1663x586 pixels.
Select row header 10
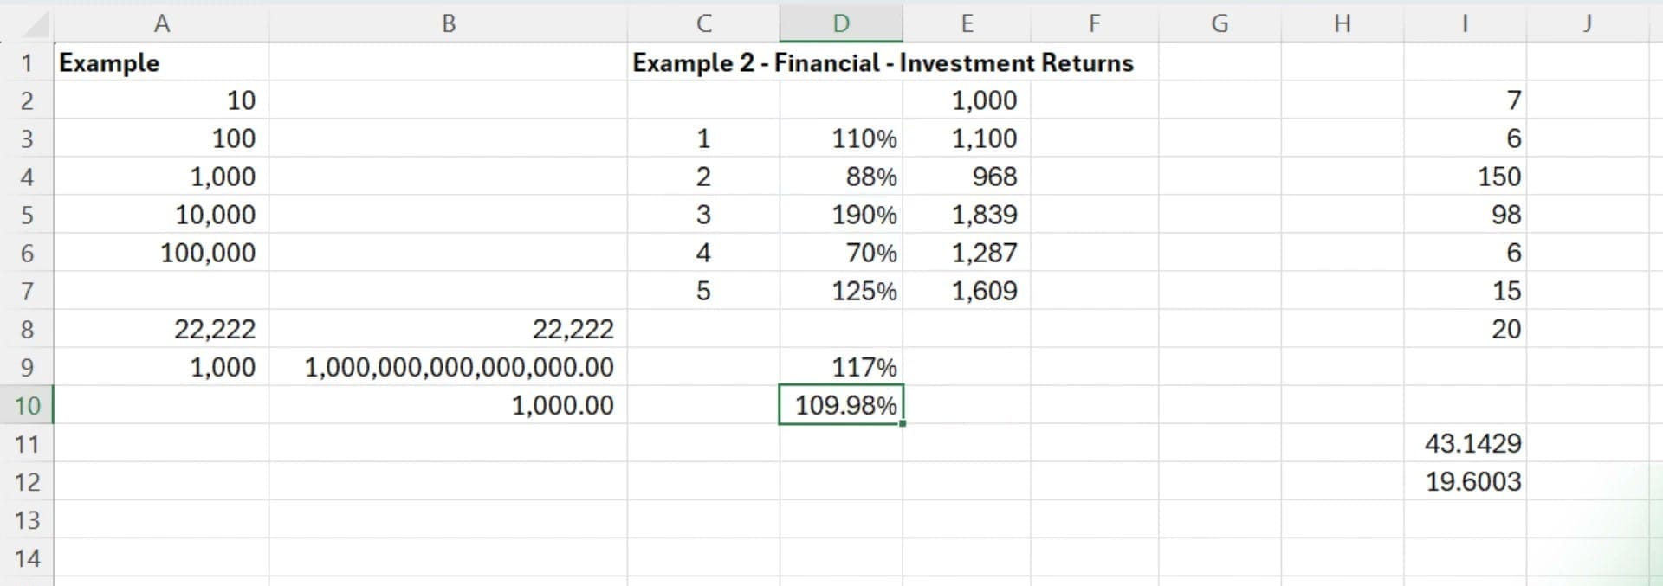point(27,405)
